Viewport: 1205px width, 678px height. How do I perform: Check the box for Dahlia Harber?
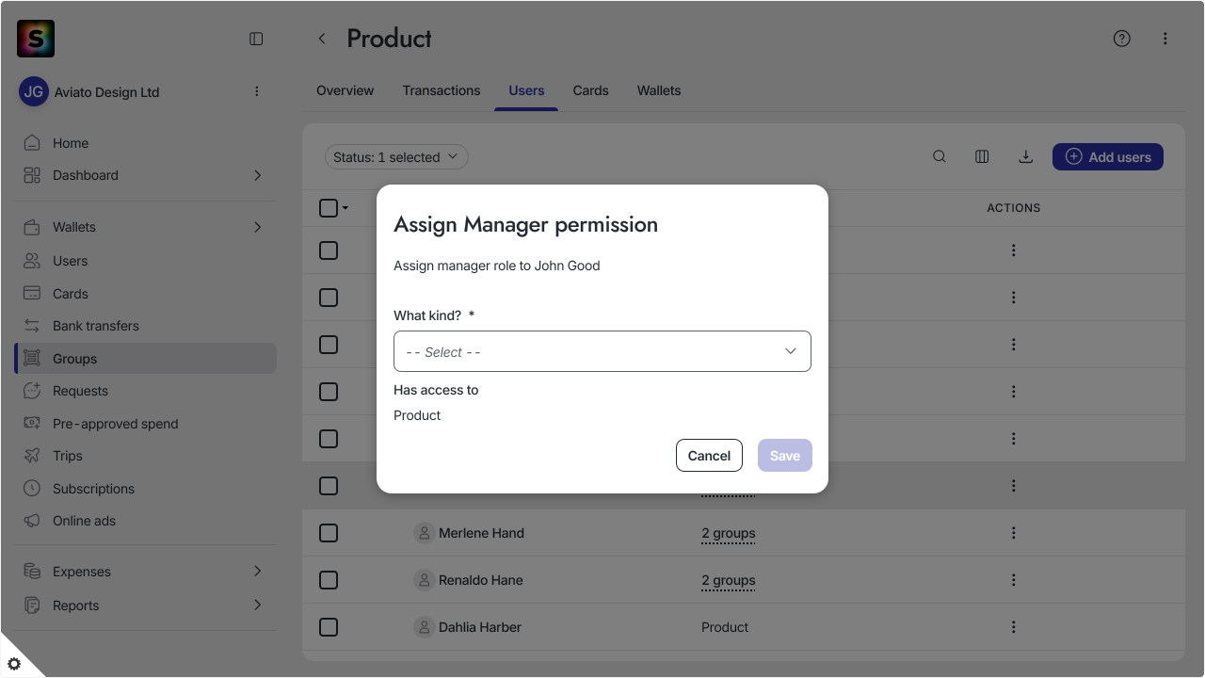(329, 627)
